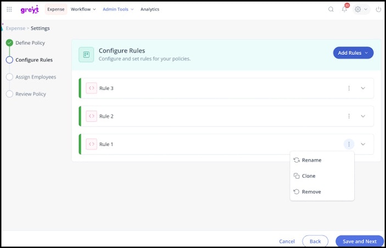Click the power logout icon
This screenshot has width=386, height=248.
tap(378, 9)
